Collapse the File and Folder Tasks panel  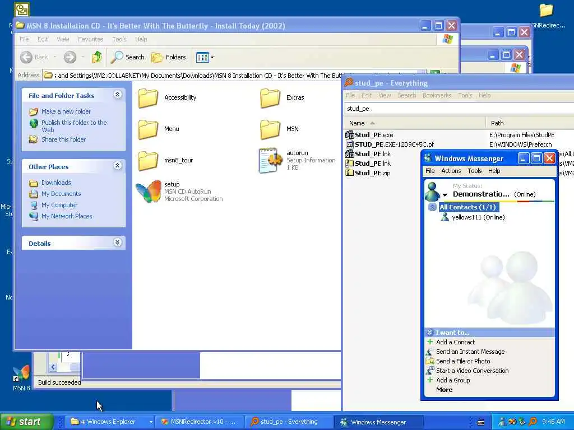118,95
